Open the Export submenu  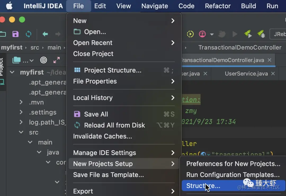(124, 191)
